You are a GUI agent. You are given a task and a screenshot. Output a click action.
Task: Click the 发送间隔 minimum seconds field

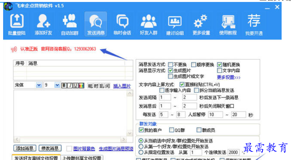point(165,97)
